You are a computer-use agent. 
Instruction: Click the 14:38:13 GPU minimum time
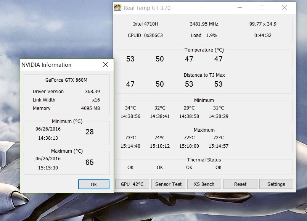point(48,138)
